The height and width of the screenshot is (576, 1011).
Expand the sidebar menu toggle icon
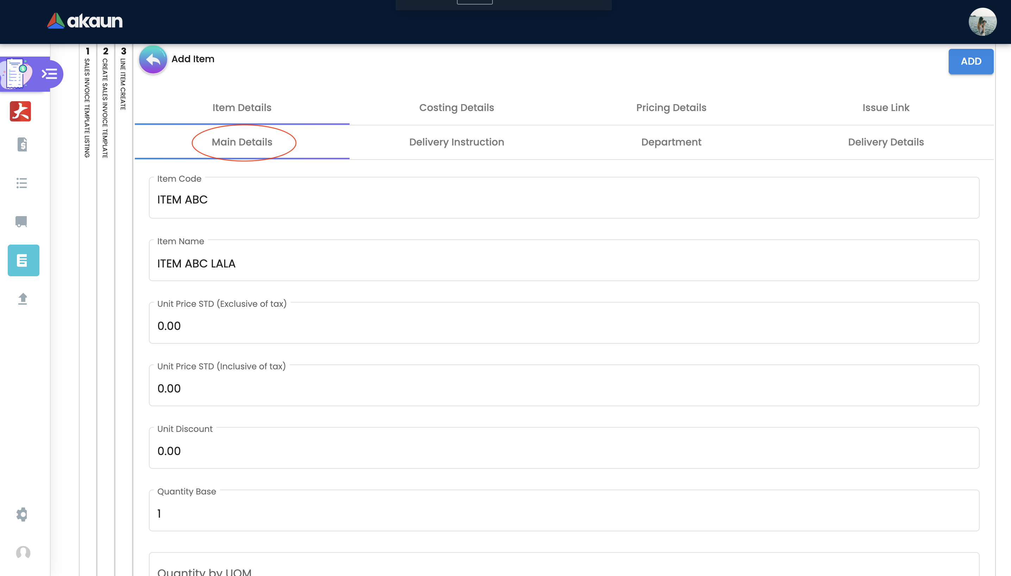click(50, 74)
